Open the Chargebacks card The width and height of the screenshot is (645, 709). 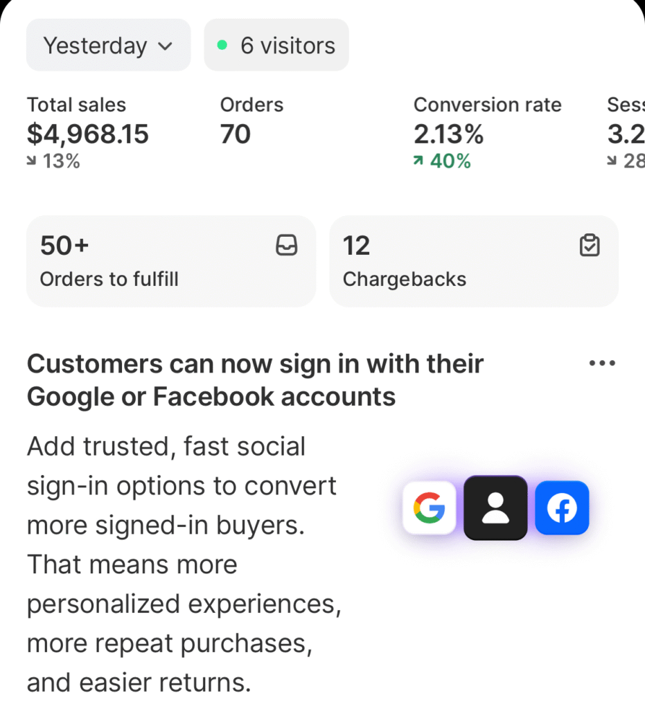pos(473,261)
